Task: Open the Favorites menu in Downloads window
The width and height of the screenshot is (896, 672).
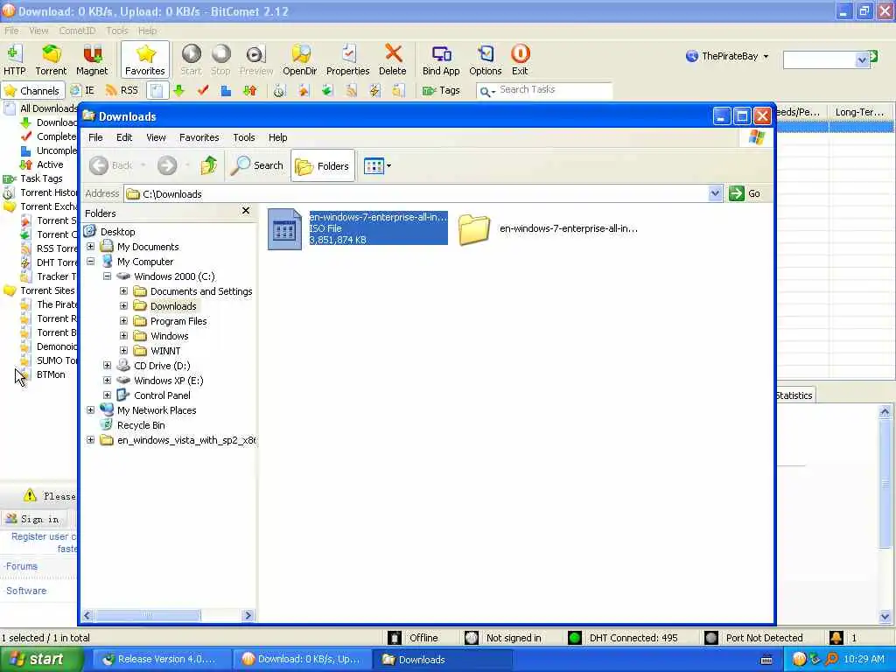Action: coord(199,137)
